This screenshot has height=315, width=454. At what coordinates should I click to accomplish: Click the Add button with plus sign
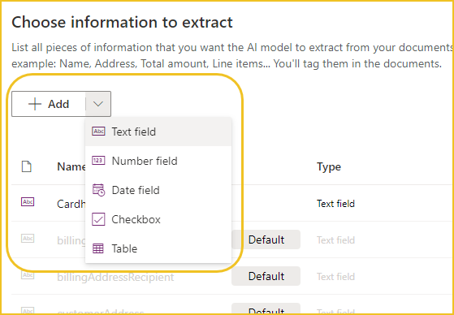click(49, 104)
